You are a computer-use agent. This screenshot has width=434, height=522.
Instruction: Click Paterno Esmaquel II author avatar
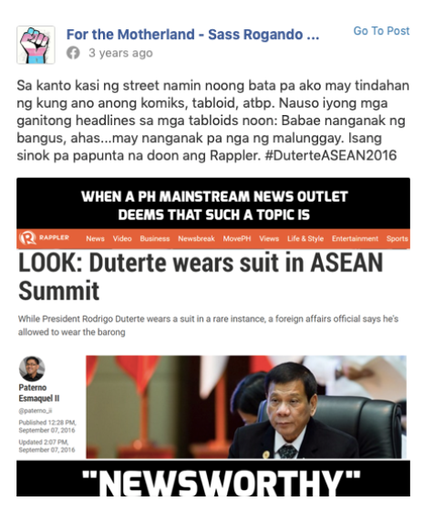click(32, 369)
